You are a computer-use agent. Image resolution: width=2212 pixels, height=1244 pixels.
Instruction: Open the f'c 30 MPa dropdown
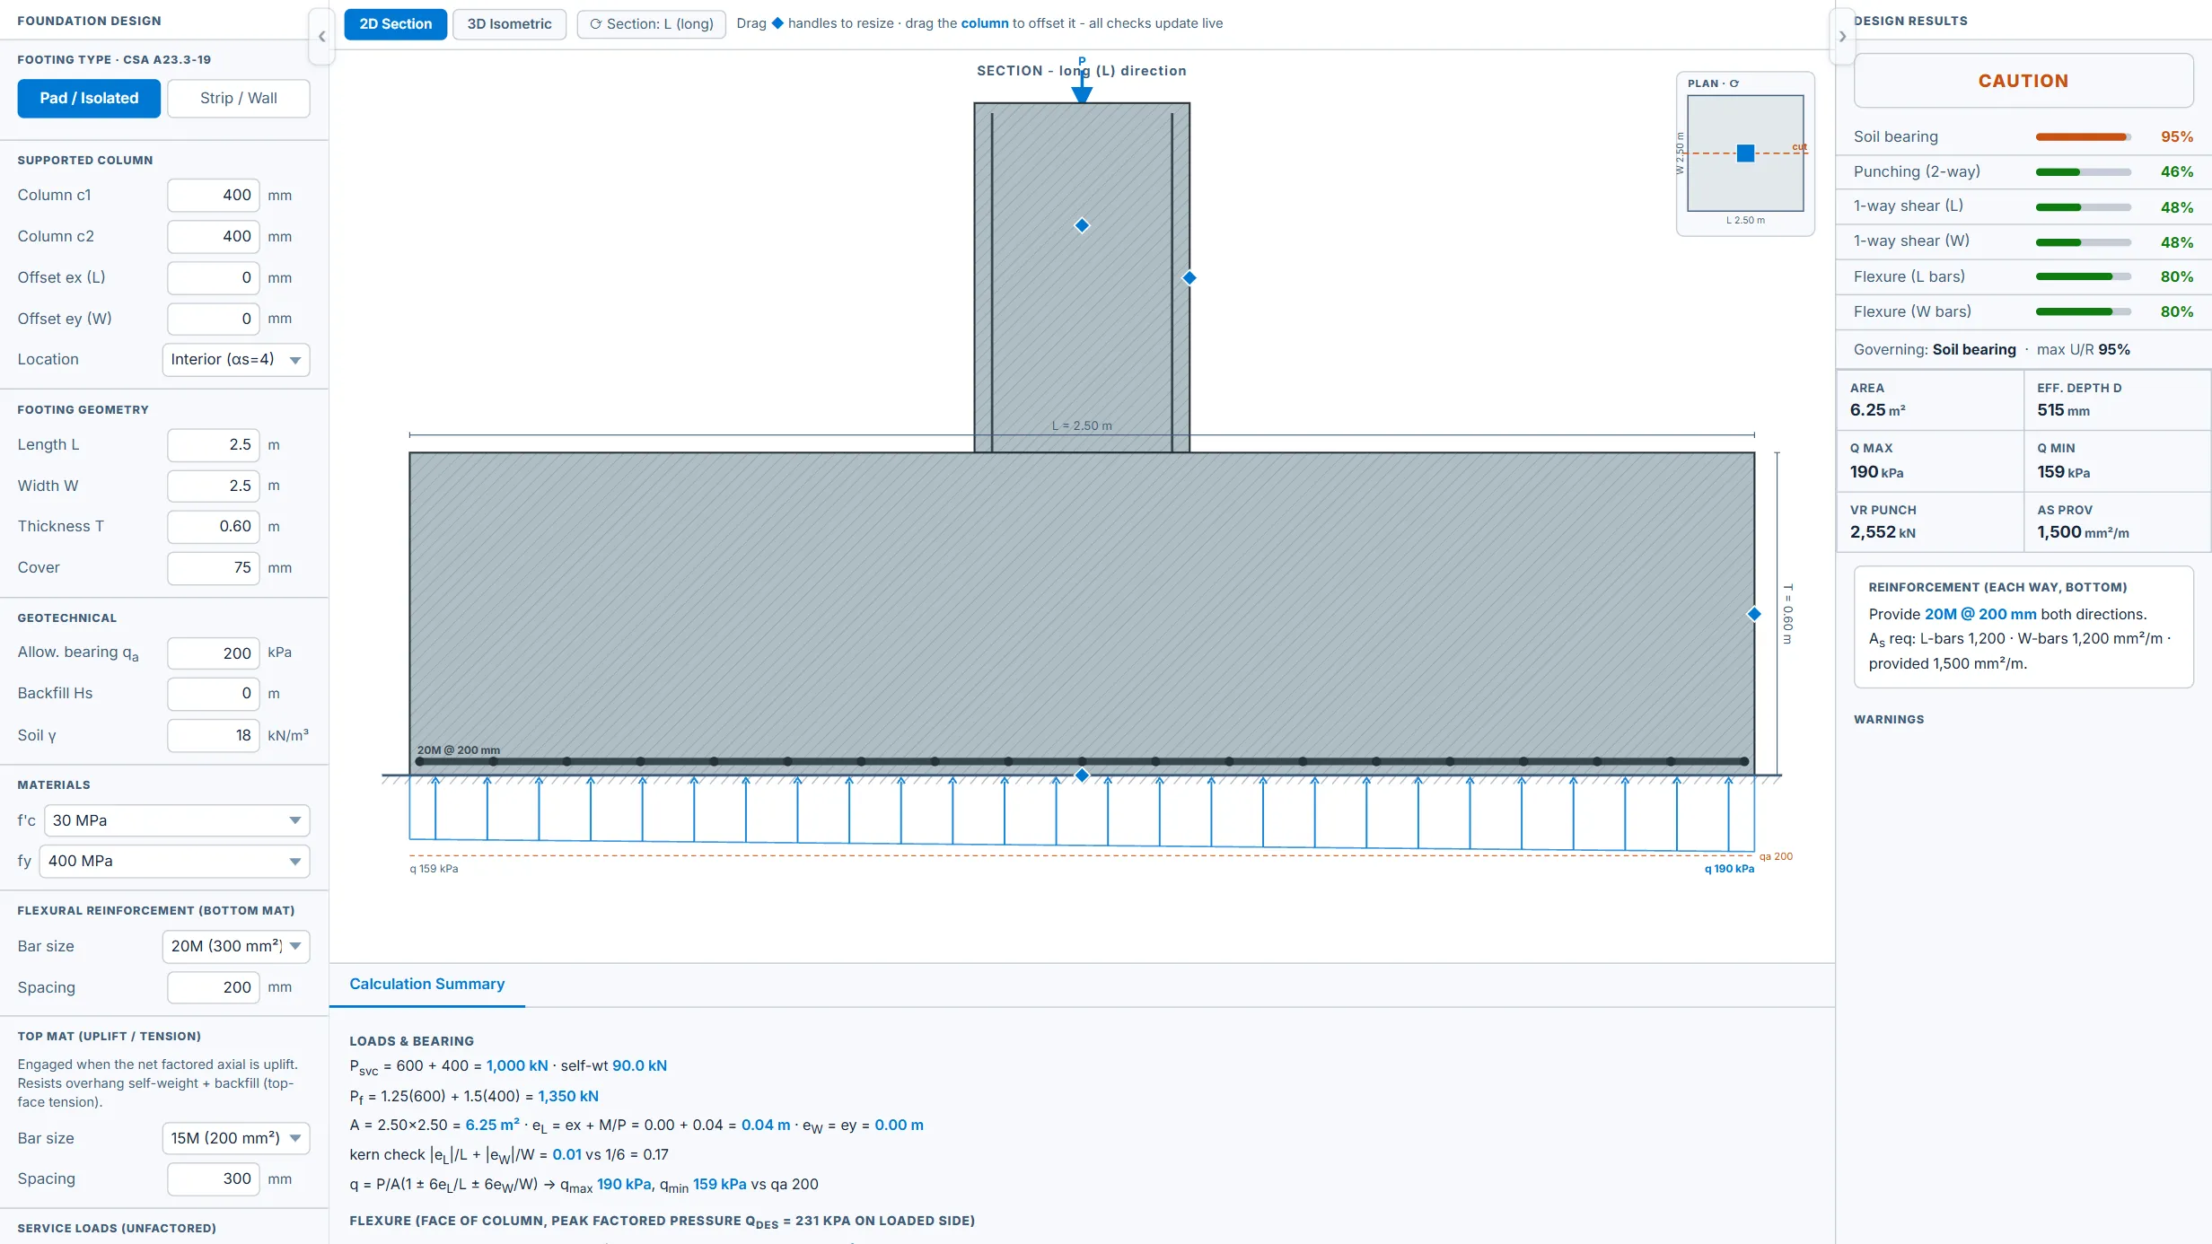click(176, 821)
